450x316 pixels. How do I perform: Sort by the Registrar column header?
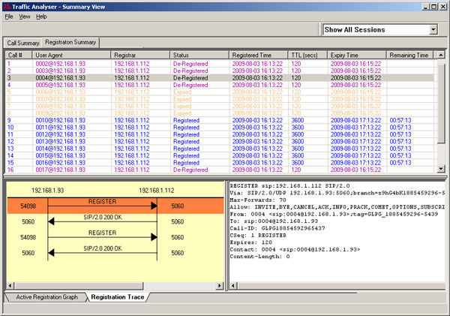tap(141, 55)
